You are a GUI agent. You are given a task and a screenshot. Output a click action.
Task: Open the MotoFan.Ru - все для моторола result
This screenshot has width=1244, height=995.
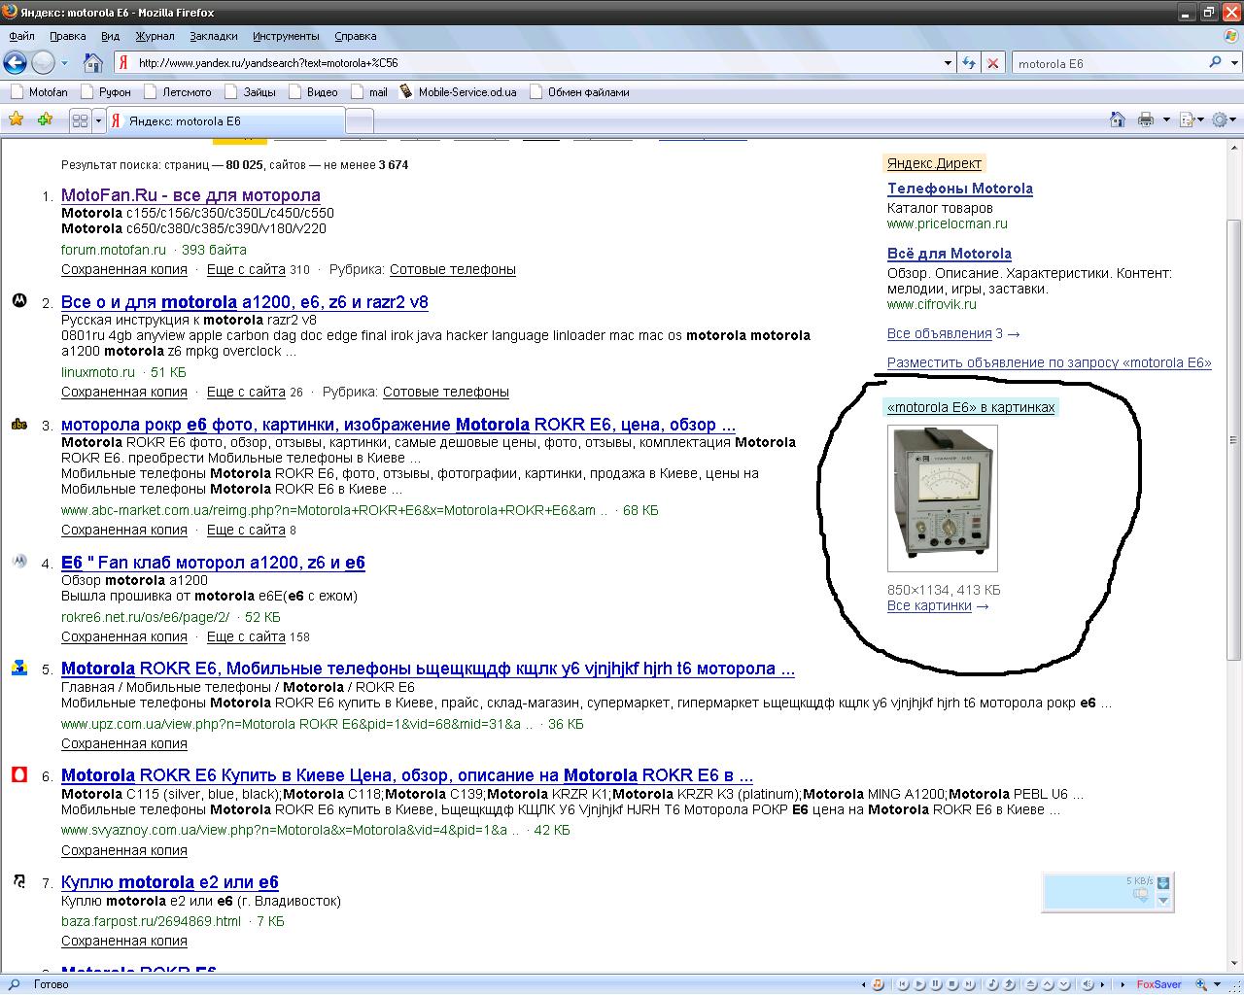[x=190, y=195]
